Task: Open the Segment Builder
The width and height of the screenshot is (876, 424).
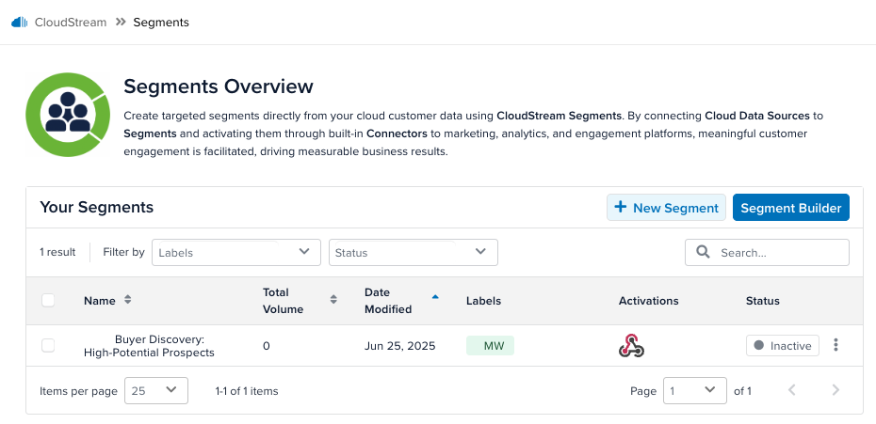Action: tap(790, 208)
